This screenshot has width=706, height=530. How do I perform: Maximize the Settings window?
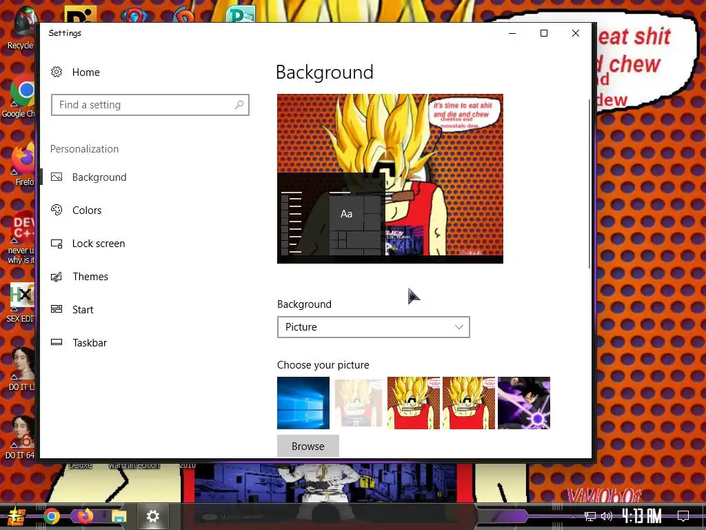tap(544, 33)
